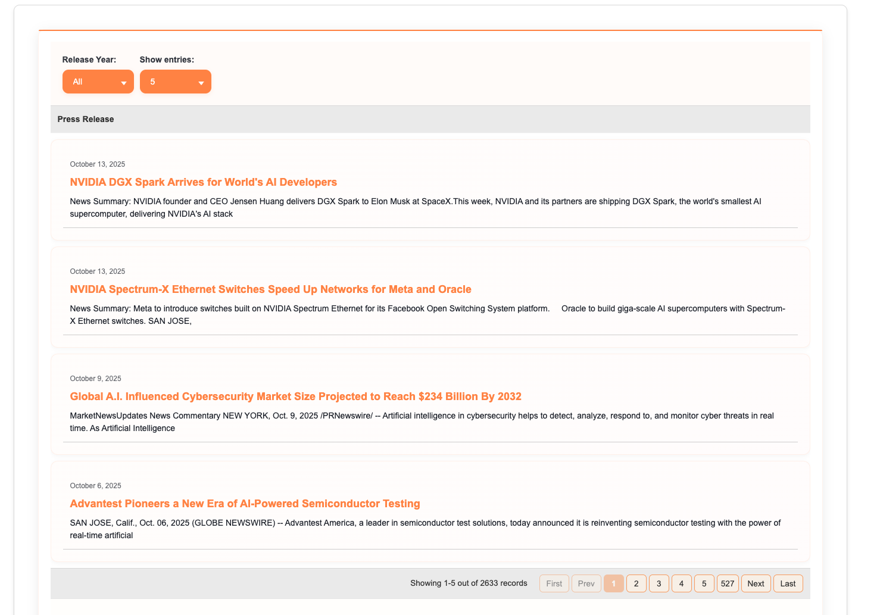This screenshot has height=615, width=880.
Task: Open the Advantest Semiconductor Testing article
Action: point(245,504)
